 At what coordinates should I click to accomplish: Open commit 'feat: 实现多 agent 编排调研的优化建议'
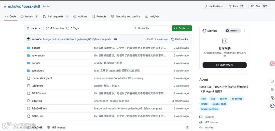coord(117,71)
